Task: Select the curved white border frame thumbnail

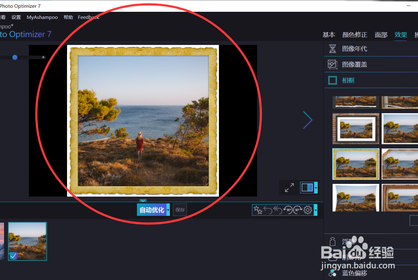Action: tap(356, 198)
